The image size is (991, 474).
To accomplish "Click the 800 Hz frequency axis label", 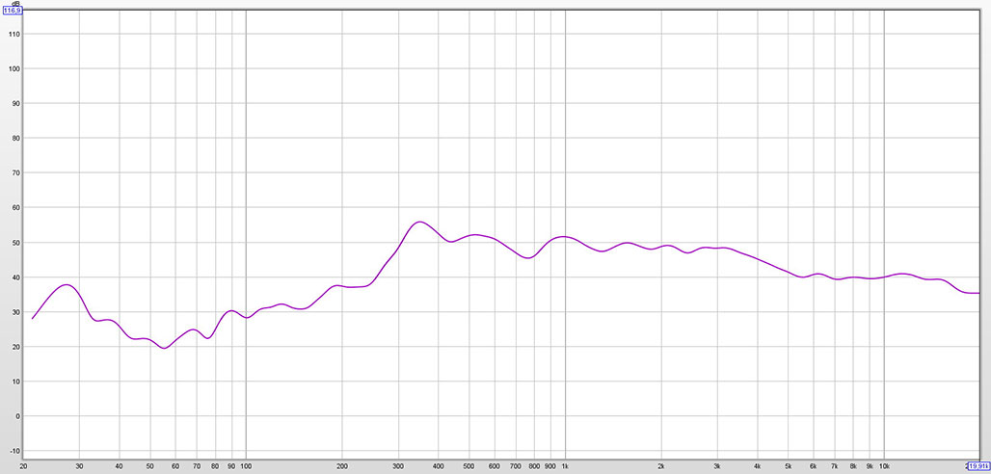I will (534, 465).
